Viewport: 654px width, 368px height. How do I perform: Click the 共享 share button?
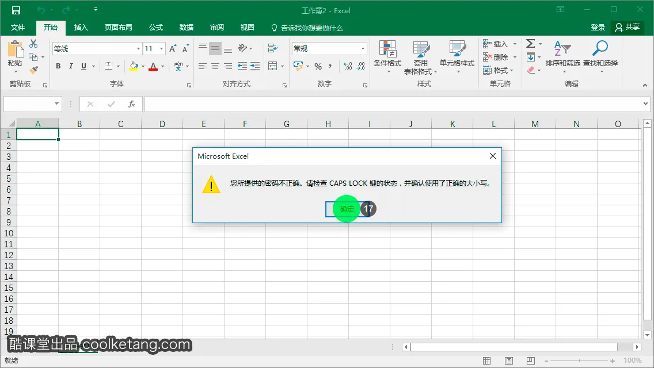click(628, 28)
